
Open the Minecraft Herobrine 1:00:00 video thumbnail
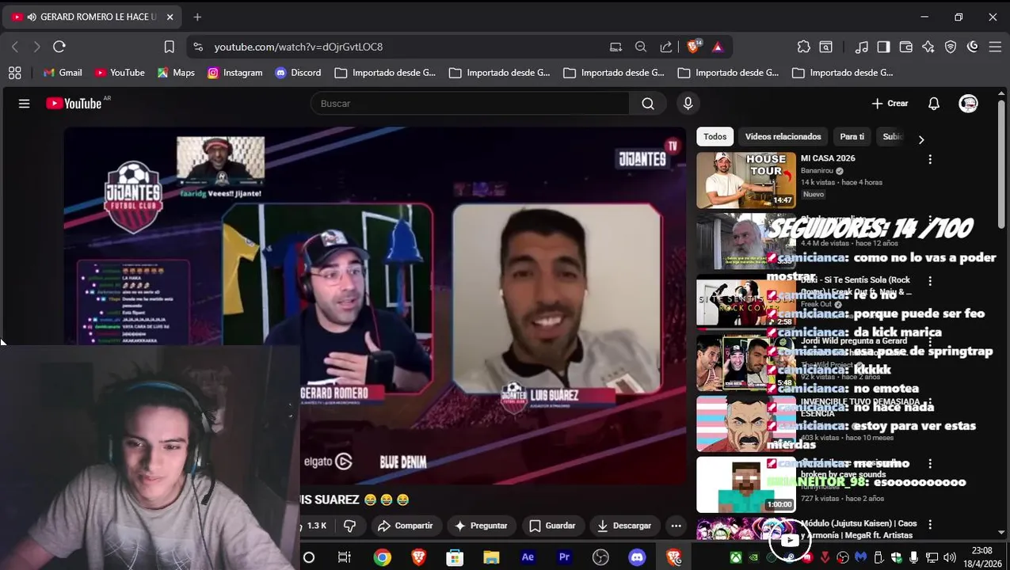746,484
